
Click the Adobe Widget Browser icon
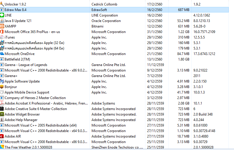pos(2,114)
